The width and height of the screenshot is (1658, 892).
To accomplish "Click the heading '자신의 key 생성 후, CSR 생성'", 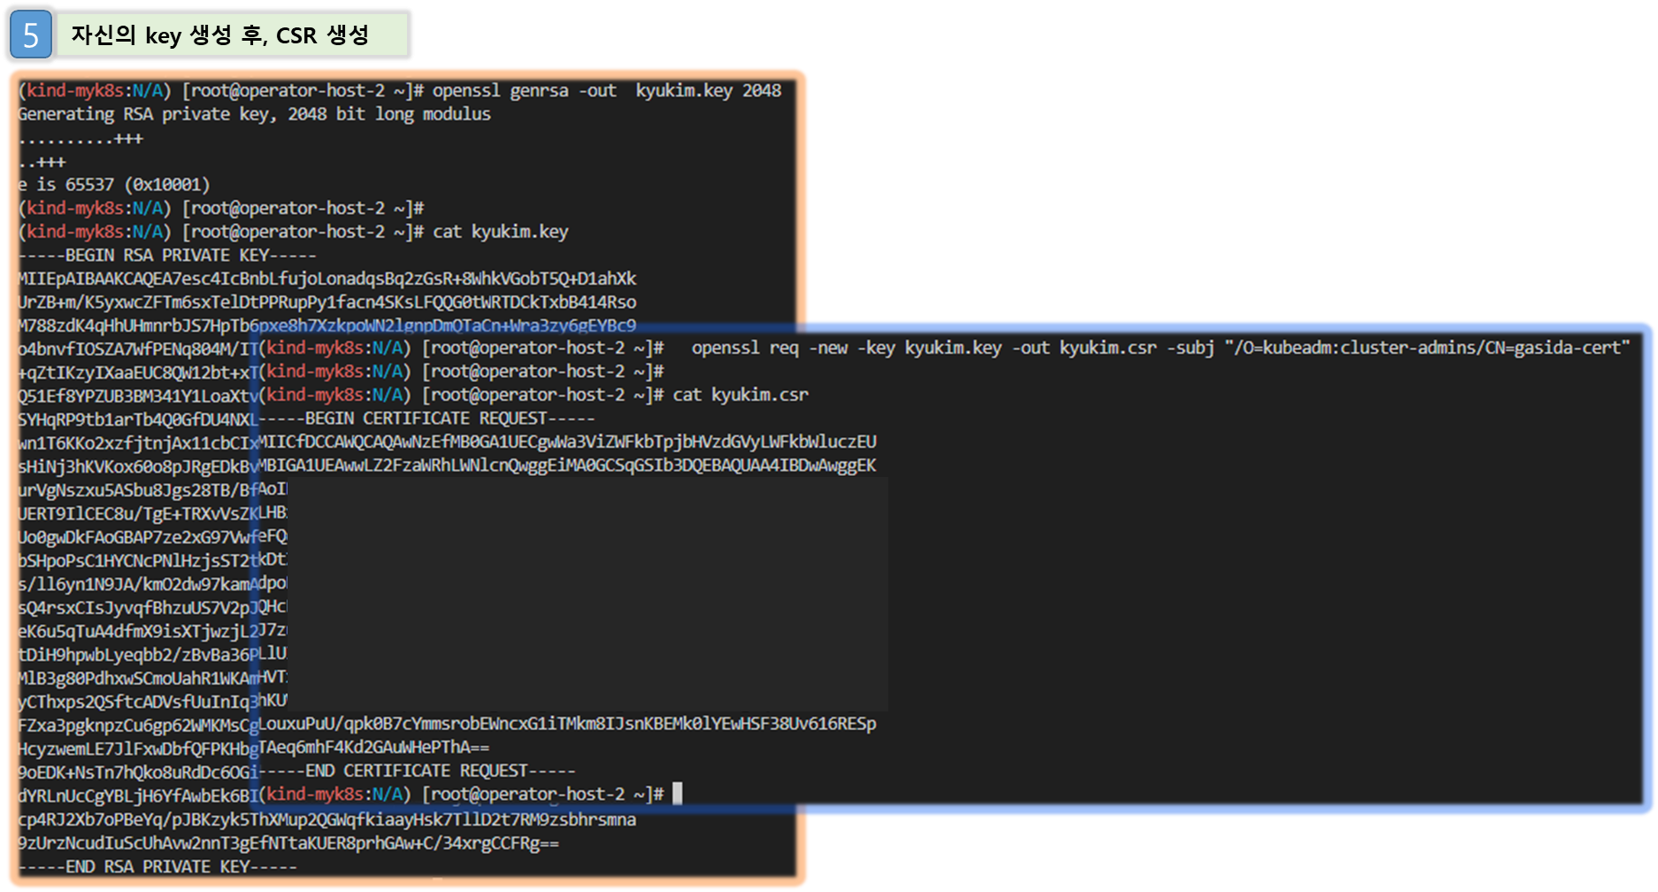I will (x=220, y=35).
